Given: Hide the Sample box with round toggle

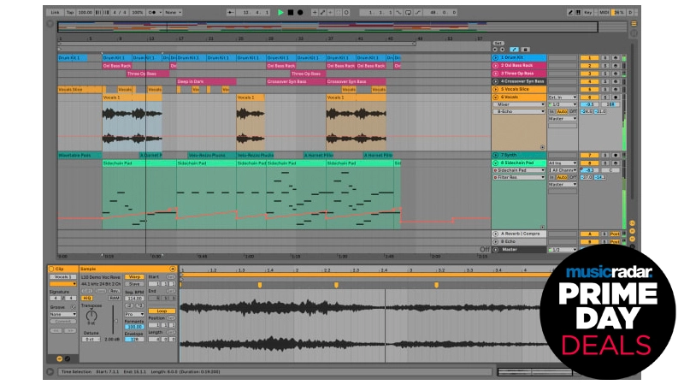Looking at the screenshot, I should (x=173, y=269).
